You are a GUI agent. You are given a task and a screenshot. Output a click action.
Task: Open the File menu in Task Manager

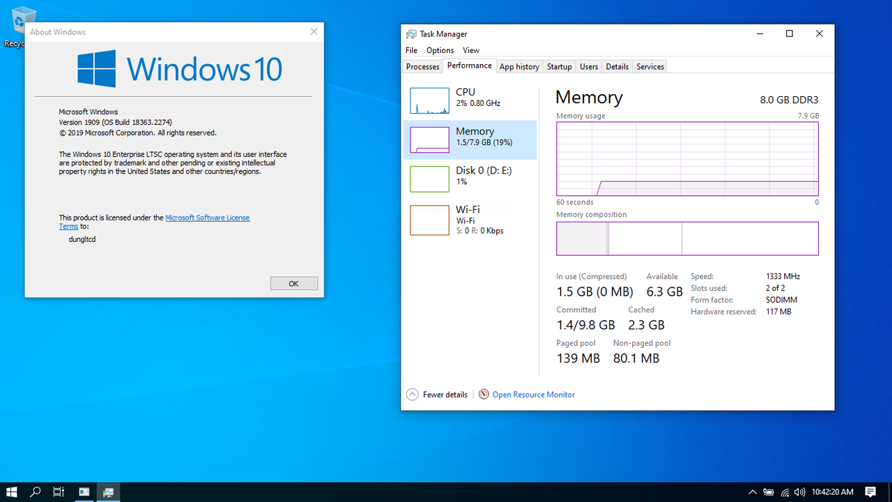(x=411, y=50)
